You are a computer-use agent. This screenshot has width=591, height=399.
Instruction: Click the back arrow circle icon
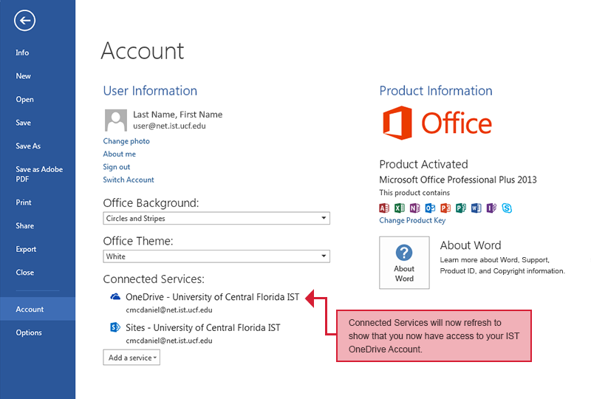pos(25,21)
